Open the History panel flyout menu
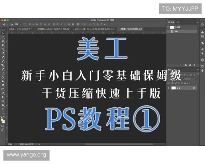This screenshot has height=164, width=205. pos(198,22)
